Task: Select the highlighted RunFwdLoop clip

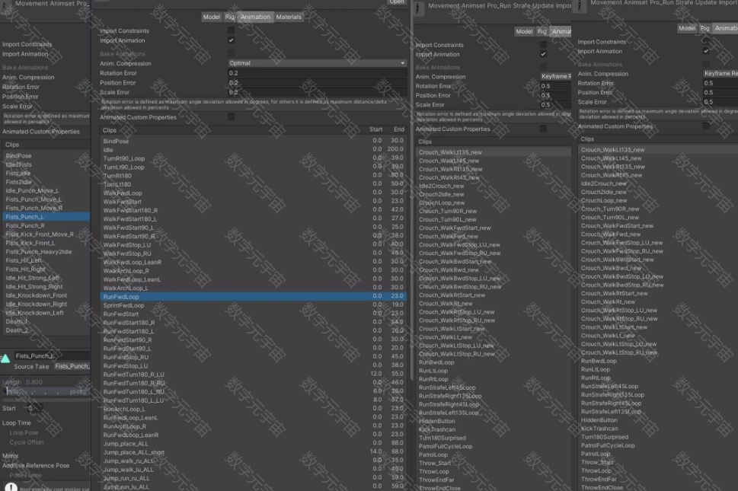Action: 254,297
